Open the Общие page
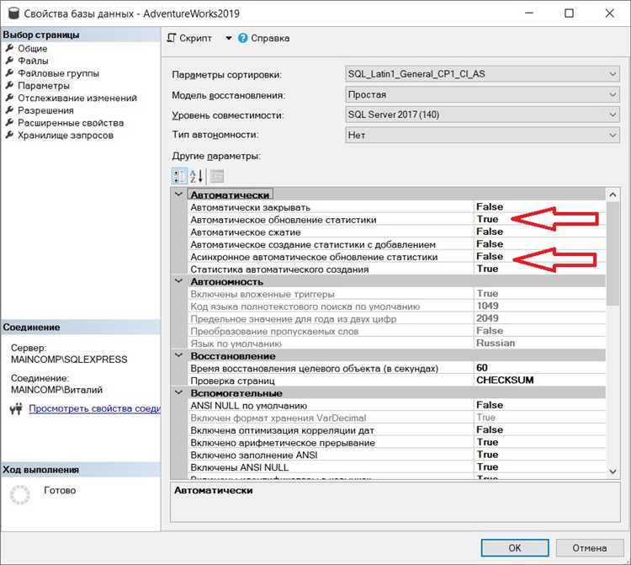 pos(33,48)
